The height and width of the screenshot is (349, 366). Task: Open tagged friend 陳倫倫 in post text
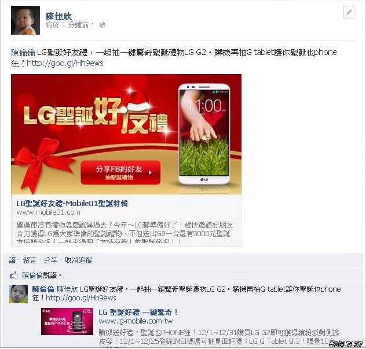[23, 53]
